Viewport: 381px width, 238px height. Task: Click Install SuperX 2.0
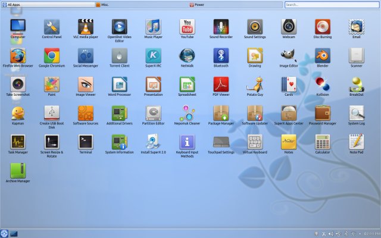coord(153,142)
